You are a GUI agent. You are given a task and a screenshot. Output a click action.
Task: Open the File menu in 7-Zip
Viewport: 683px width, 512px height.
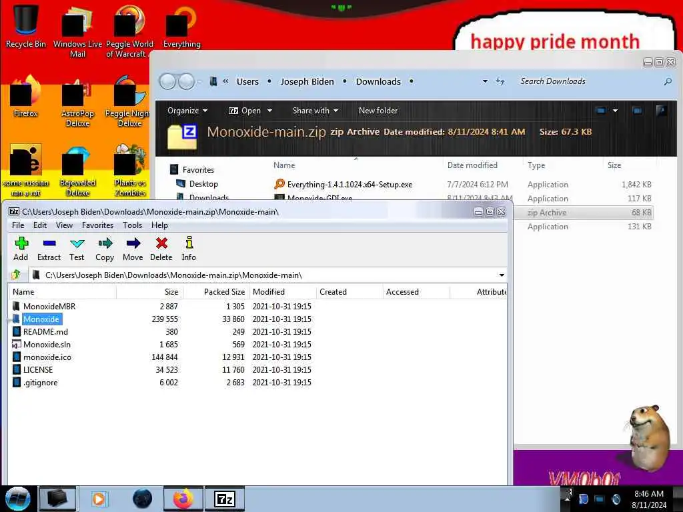coord(18,225)
